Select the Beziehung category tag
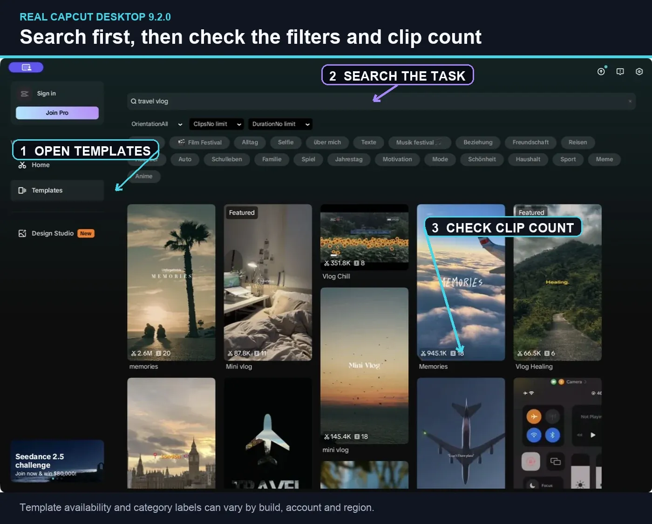The height and width of the screenshot is (524, 652). (x=478, y=143)
